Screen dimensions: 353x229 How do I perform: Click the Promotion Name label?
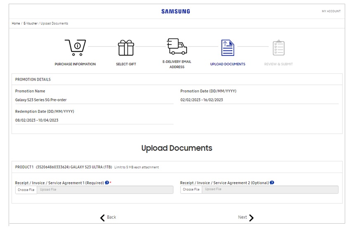pyautogui.click(x=30, y=91)
